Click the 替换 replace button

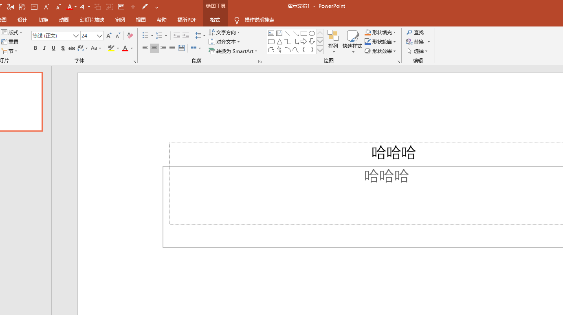[x=416, y=42]
